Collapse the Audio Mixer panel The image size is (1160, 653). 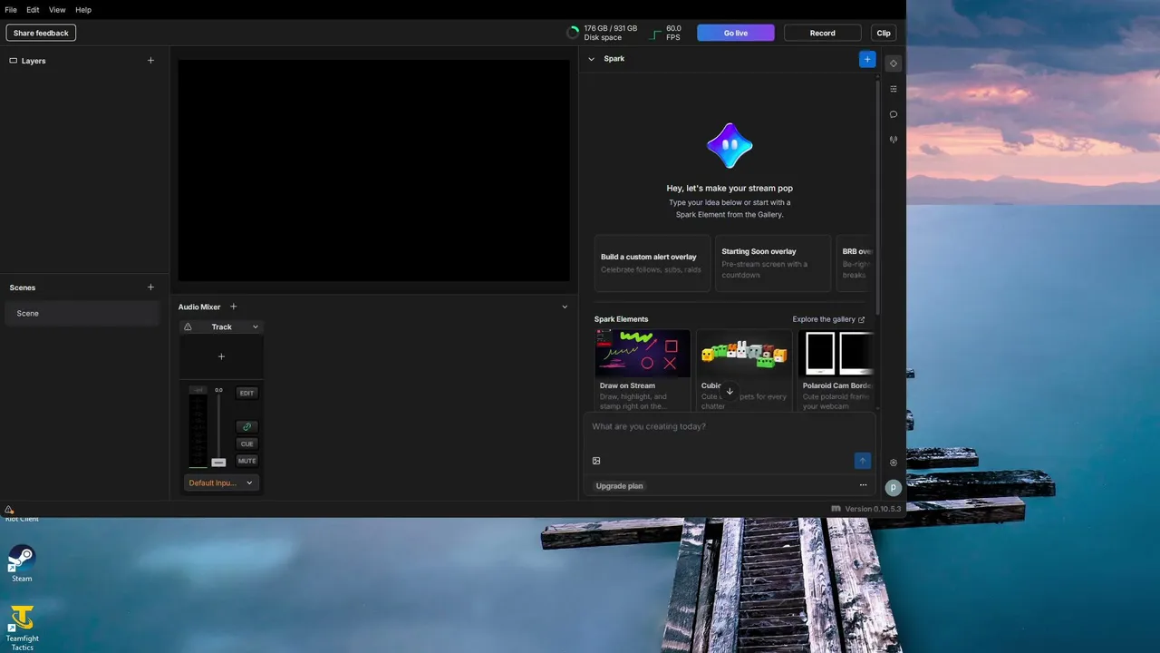(x=565, y=307)
